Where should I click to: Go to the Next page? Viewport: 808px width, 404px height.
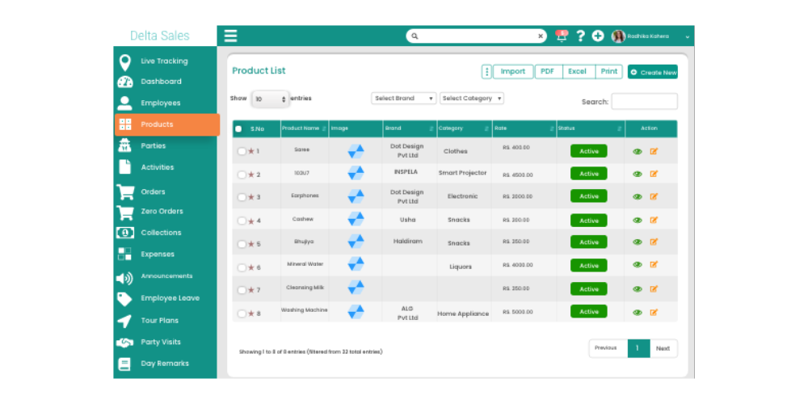[663, 348]
